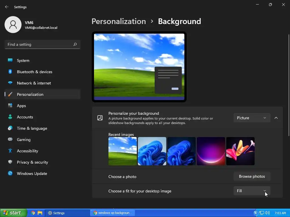Go back with the Settings back arrow
Image resolution: width=290 pixels, height=217 pixels.
[7, 7]
